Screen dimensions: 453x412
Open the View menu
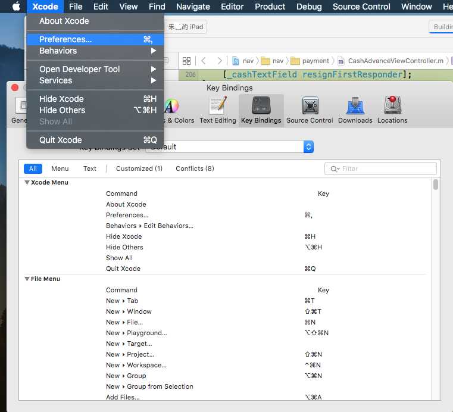(129, 7)
